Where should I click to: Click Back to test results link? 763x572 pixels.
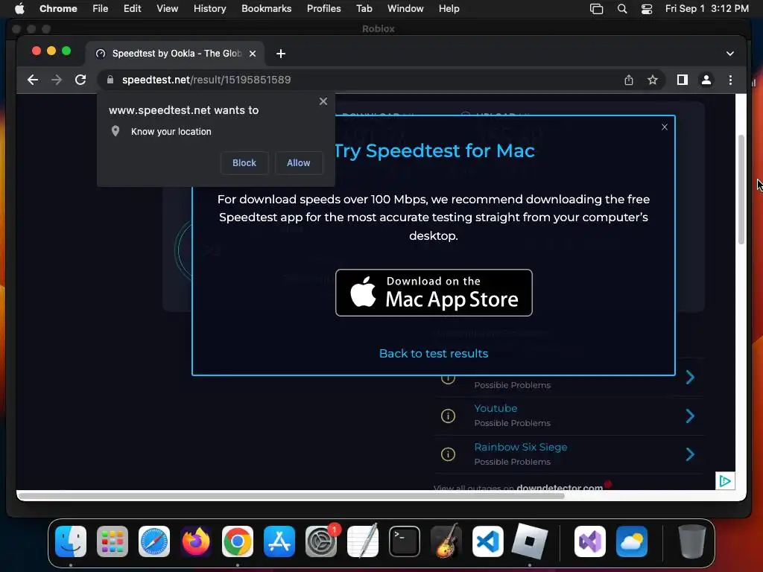[x=434, y=354]
